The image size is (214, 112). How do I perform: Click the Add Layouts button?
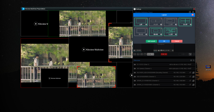[x=151, y=41]
